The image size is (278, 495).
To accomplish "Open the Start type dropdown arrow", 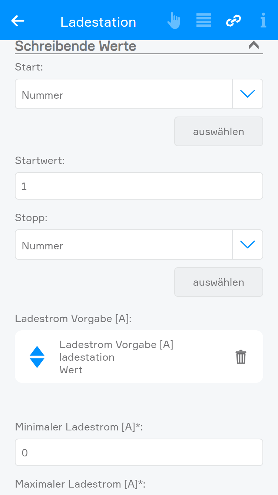I will click(x=248, y=94).
